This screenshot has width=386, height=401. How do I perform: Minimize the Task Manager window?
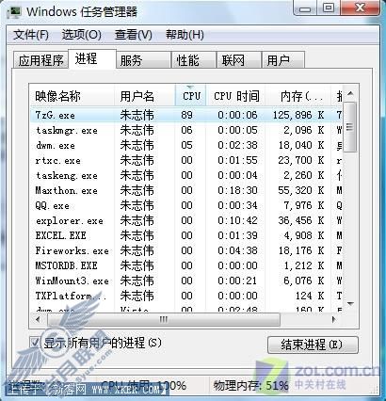click(x=305, y=8)
